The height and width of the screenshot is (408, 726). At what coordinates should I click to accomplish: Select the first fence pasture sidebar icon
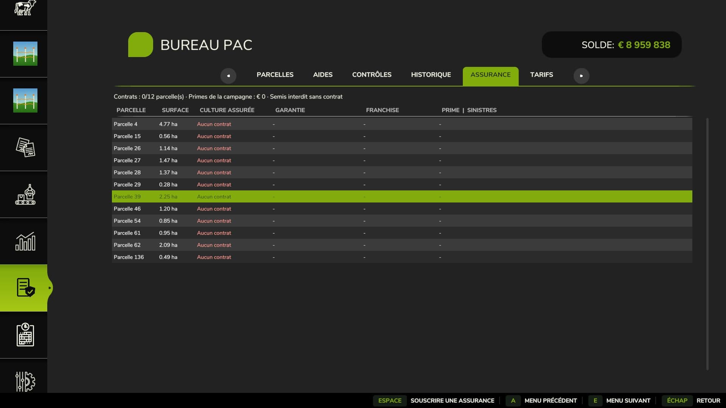coord(25,54)
